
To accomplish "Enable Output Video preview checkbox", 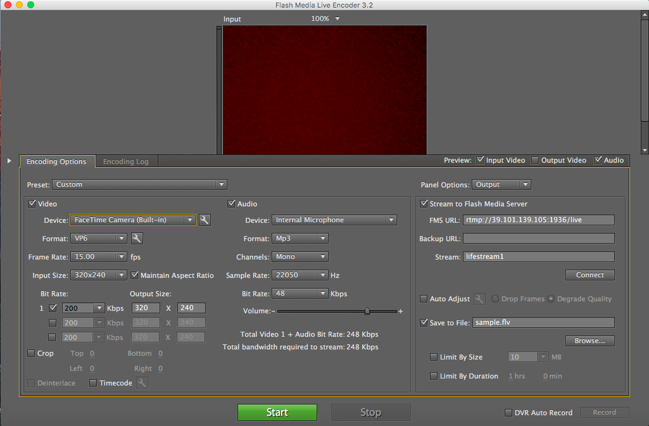I will click(x=535, y=160).
